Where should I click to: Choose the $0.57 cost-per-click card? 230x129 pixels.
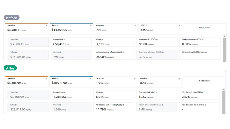pyautogui.click(x=156, y=95)
